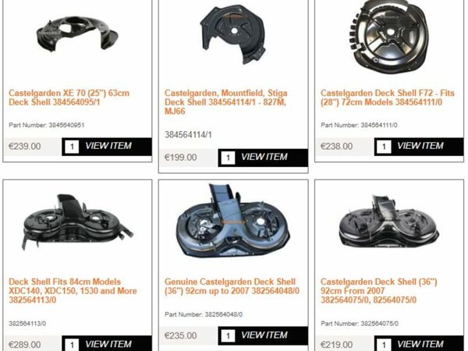Focus quantity field for the €238.00 item
The height and width of the screenshot is (351, 468).
click(384, 147)
